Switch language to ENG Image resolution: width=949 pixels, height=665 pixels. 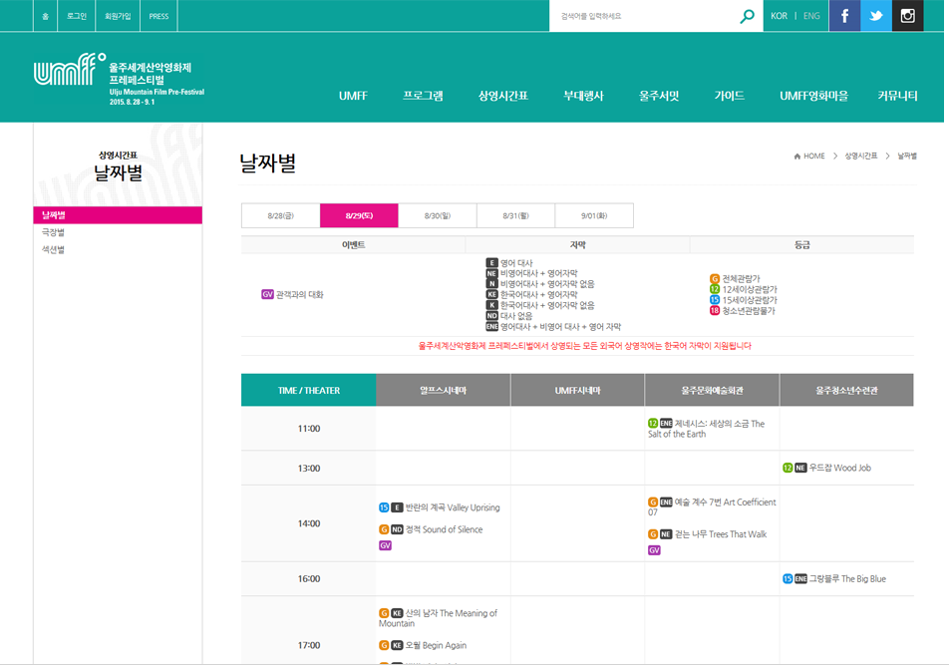pyautogui.click(x=811, y=16)
